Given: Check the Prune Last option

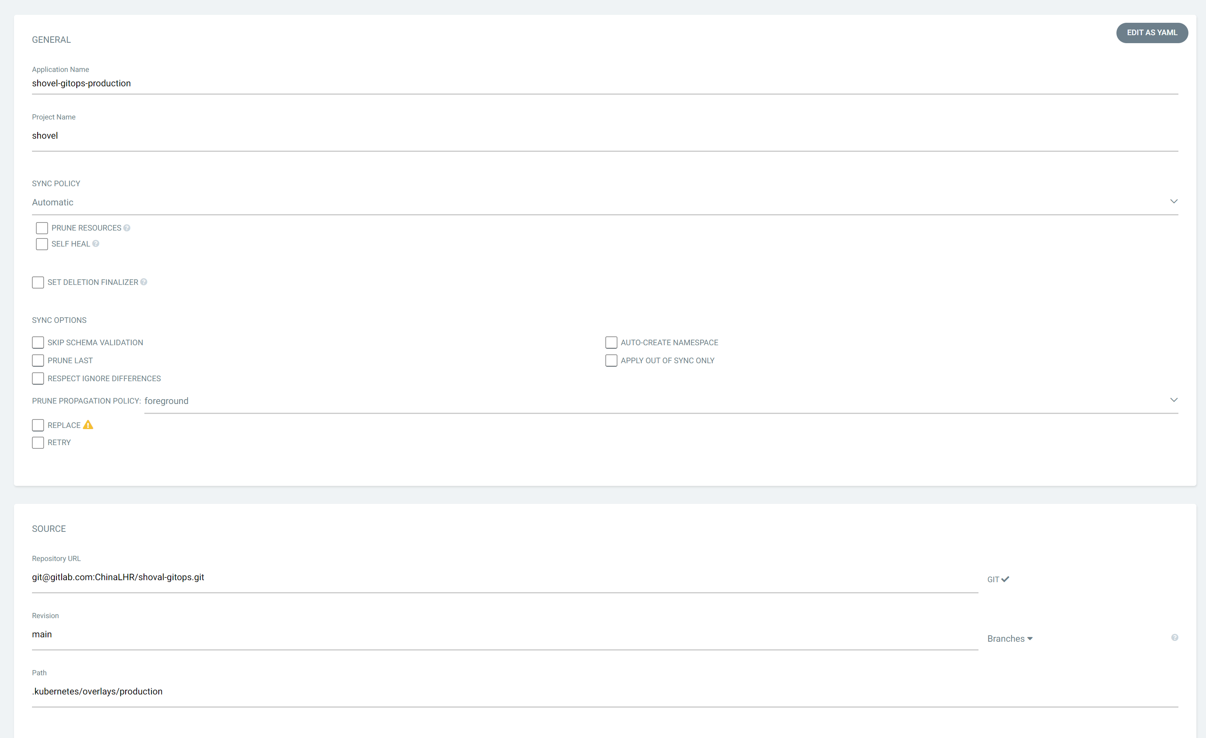Looking at the screenshot, I should coord(38,360).
